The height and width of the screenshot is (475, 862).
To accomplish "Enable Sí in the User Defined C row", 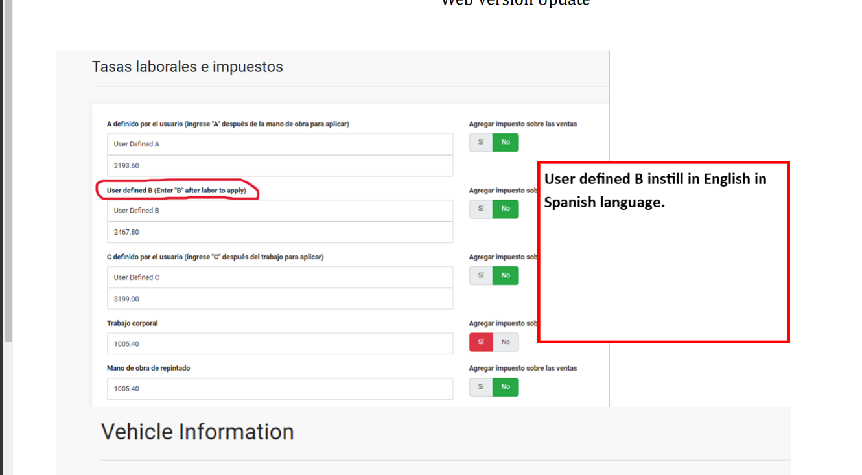I will 481,275.
